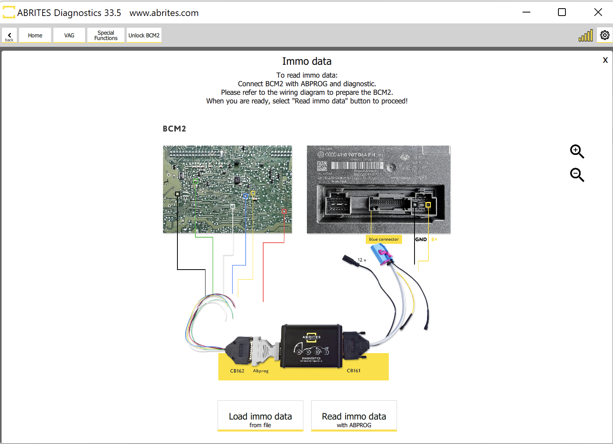613x444 pixels.
Task: Open the Home breadcrumb tab
Action: click(x=35, y=35)
